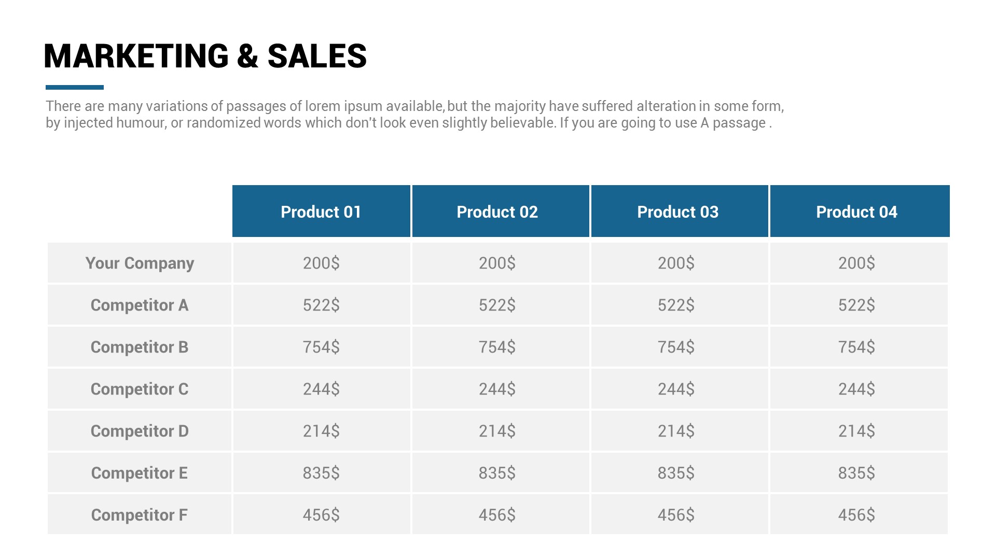
Task: Click the blue underline accent below title
Action: point(75,87)
